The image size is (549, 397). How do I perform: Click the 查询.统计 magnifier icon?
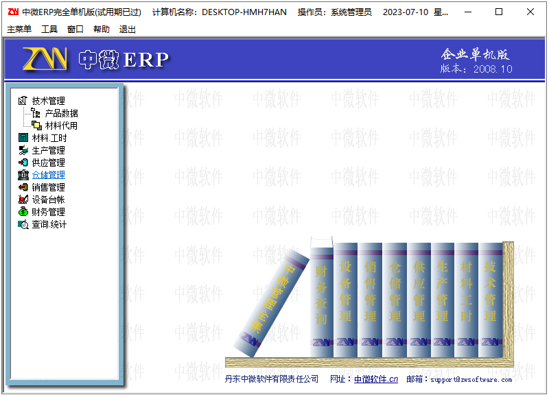pos(23,224)
